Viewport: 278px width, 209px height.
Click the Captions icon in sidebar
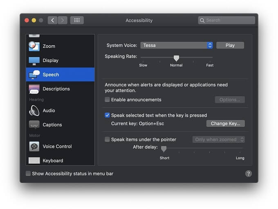pos(34,125)
